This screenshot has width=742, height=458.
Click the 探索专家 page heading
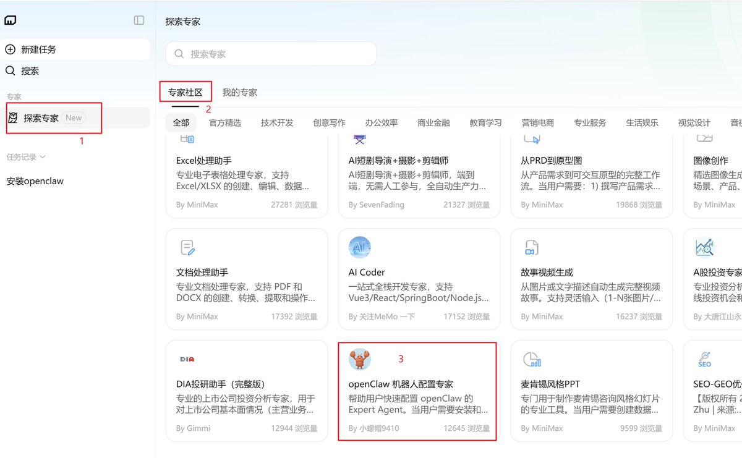coord(183,22)
